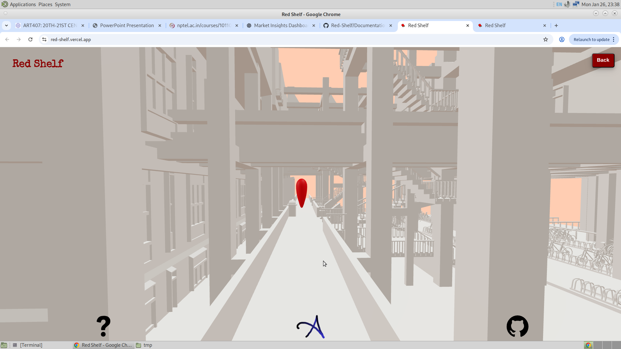Open the Applications menu
This screenshot has height=349, width=621.
pyautogui.click(x=23, y=5)
